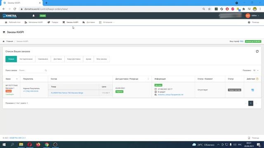
Task: Open a new browser tab
Action: click(46, 3)
